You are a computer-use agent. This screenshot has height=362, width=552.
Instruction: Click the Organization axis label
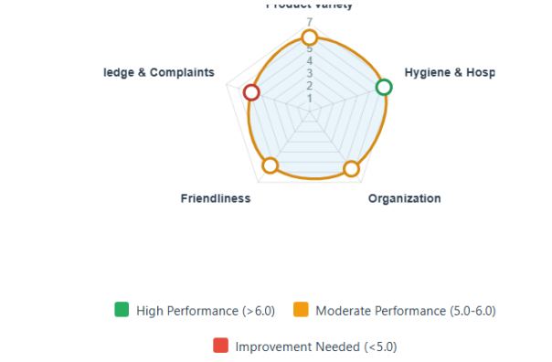pyautogui.click(x=405, y=198)
